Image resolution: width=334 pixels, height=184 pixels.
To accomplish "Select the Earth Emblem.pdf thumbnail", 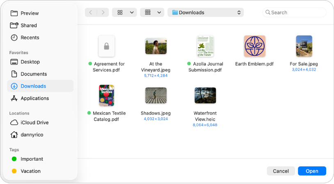I will (254, 46).
